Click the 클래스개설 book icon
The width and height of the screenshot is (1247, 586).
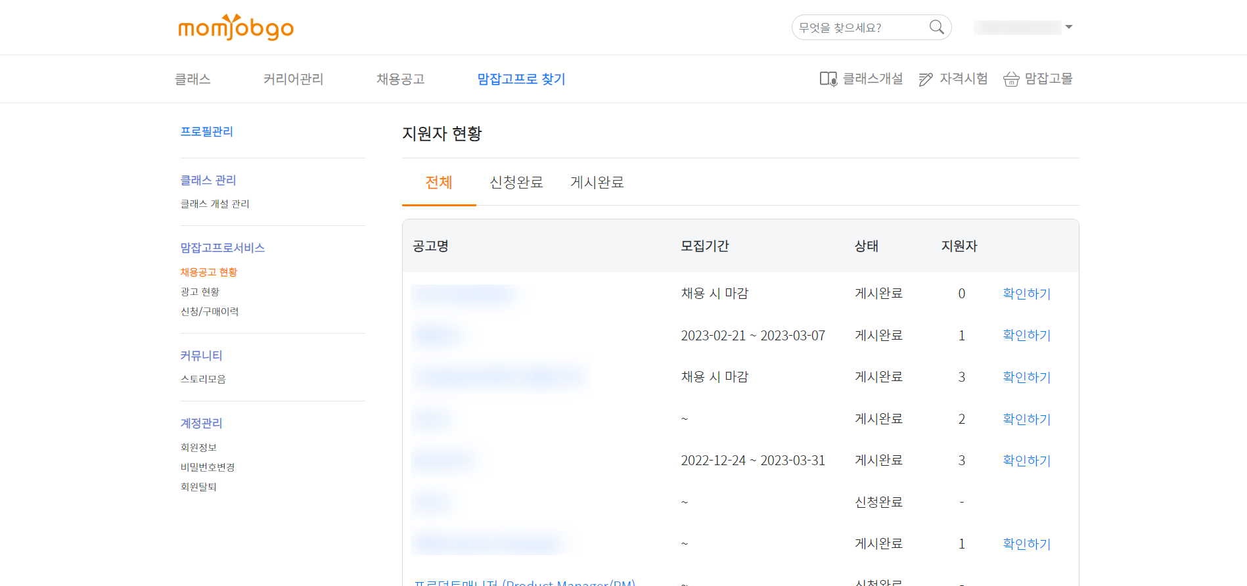(x=828, y=79)
